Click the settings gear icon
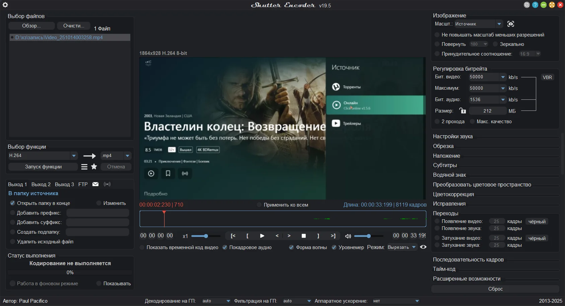 5,5
